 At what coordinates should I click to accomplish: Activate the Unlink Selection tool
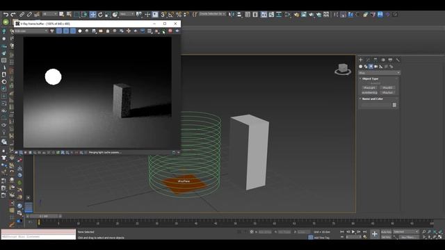pyautogui.click(x=29, y=14)
